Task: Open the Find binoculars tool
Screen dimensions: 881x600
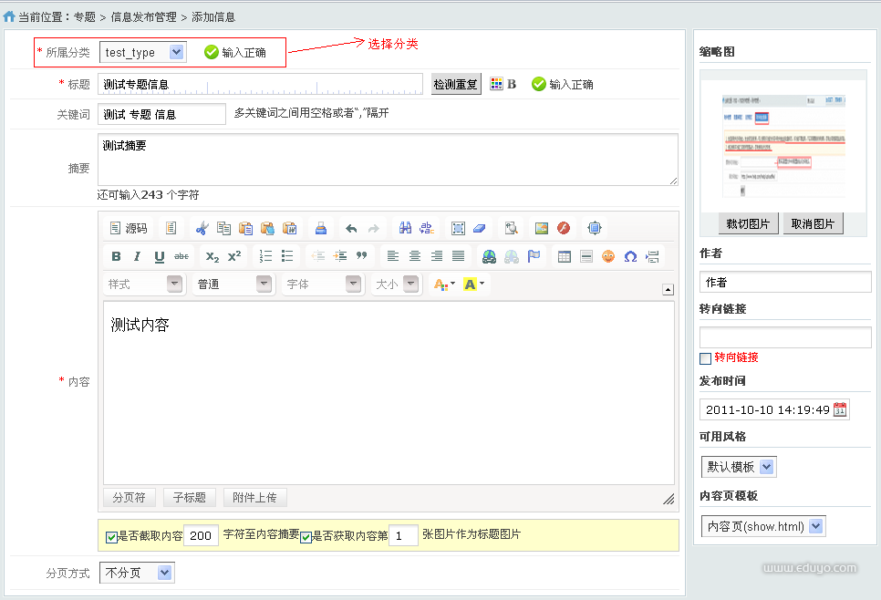Action: pos(405,228)
